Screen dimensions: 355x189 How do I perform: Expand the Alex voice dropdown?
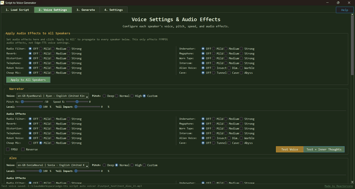53,165
